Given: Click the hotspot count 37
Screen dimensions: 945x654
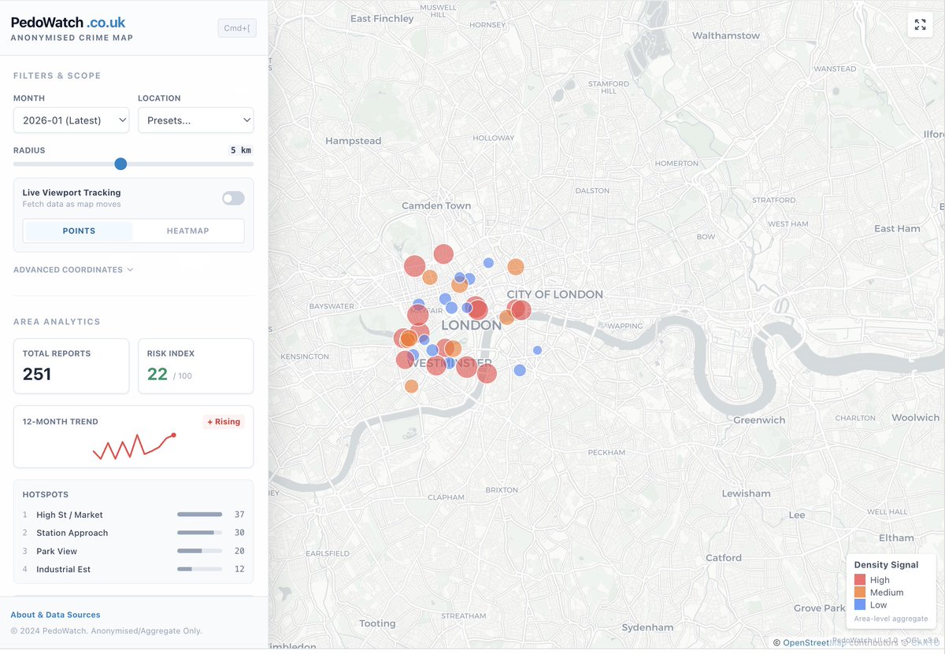Looking at the screenshot, I should 239,515.
